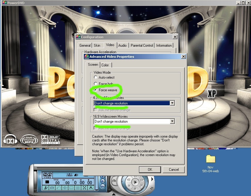Toggle full screen icon on player panel

point(84,188)
